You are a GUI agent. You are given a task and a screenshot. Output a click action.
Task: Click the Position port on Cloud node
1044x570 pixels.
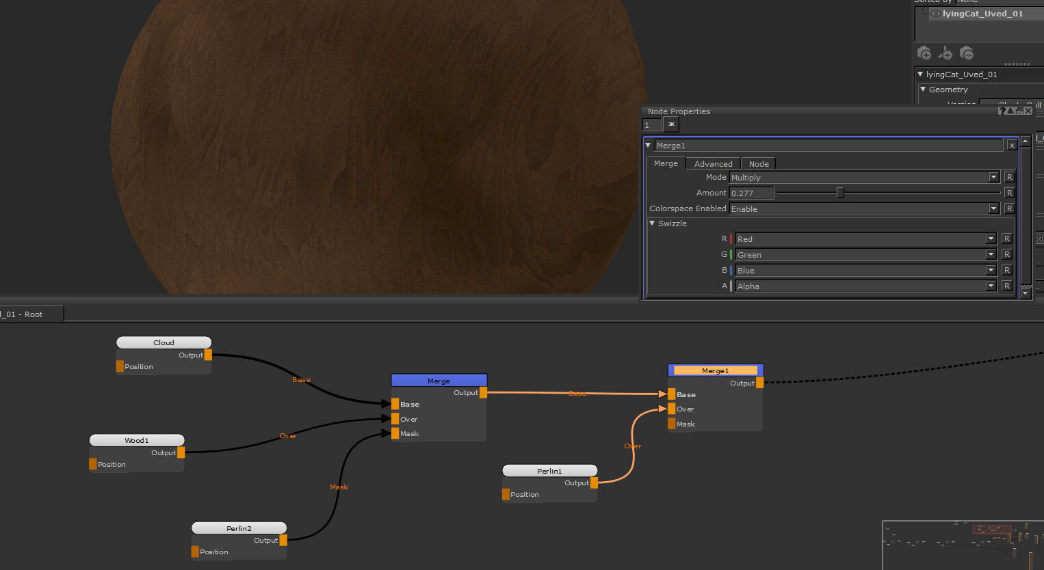coord(120,367)
